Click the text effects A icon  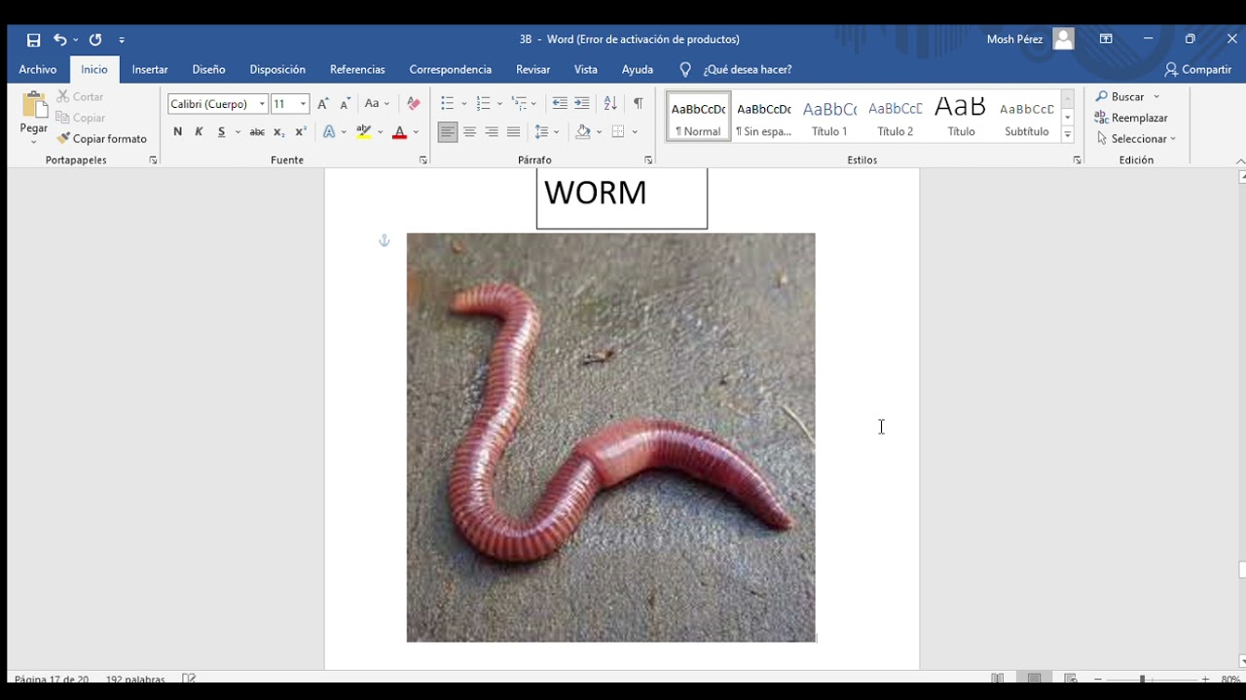tap(329, 132)
